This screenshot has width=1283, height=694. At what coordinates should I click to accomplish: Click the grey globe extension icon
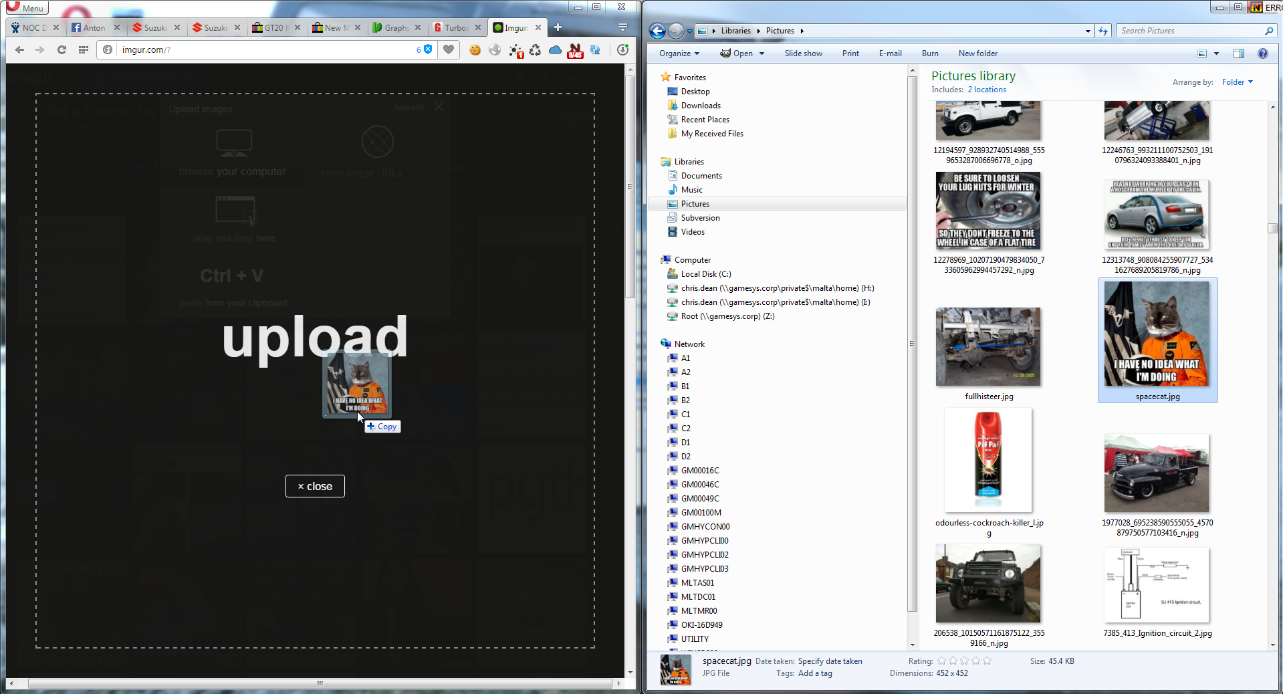pos(495,49)
